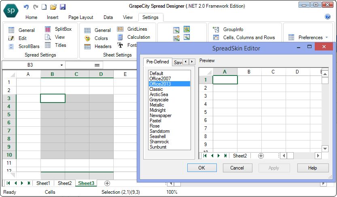The height and width of the screenshot is (197, 337).
Task: Click Cancel in SpreadSkin Editor
Action: coord(237,168)
